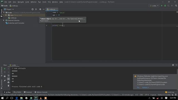Click the restore layout icon in Run panel
Image resolution: width=178 pixels, height=100 pixels.
(x=5, y=76)
